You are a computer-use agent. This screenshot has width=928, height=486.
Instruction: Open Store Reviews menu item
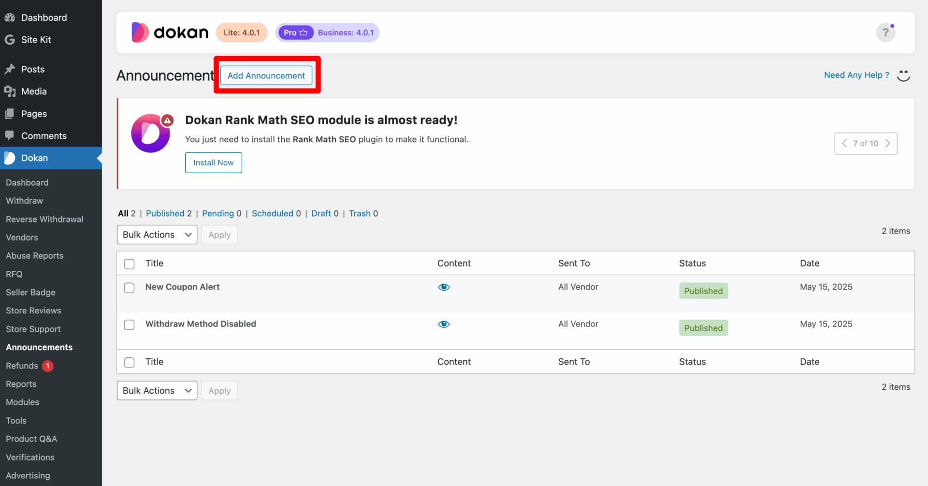tap(33, 310)
